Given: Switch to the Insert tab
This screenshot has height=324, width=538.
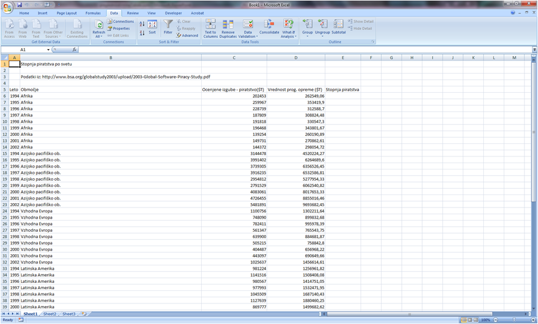Looking at the screenshot, I should click(x=42, y=13).
